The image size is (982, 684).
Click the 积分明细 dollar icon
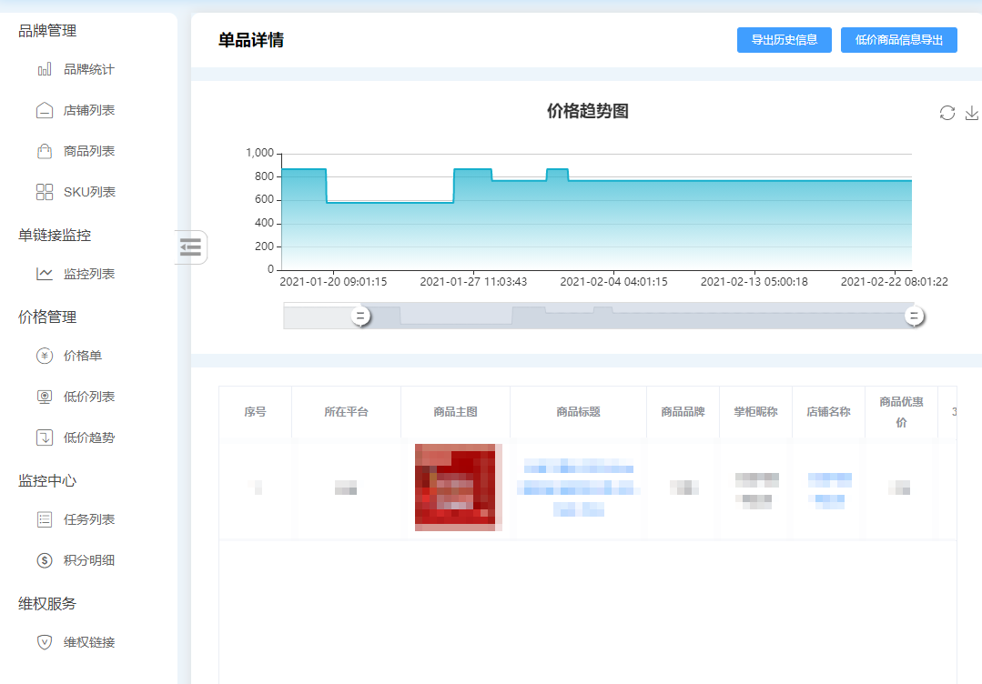coord(44,560)
